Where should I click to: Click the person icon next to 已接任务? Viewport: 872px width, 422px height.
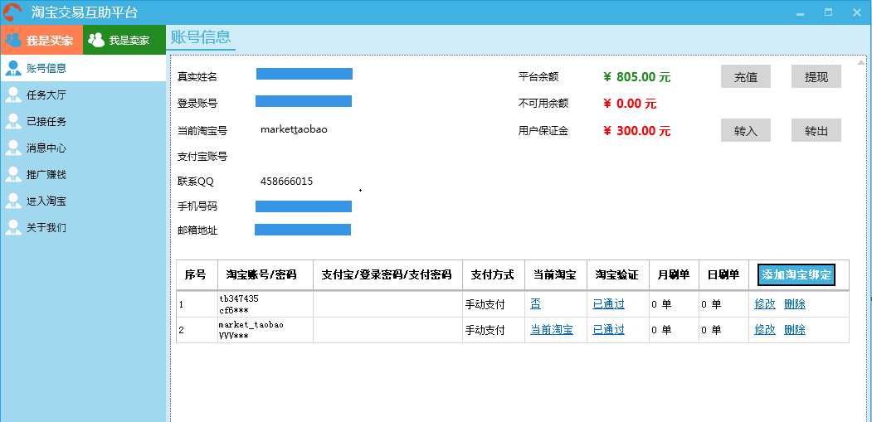[12, 121]
